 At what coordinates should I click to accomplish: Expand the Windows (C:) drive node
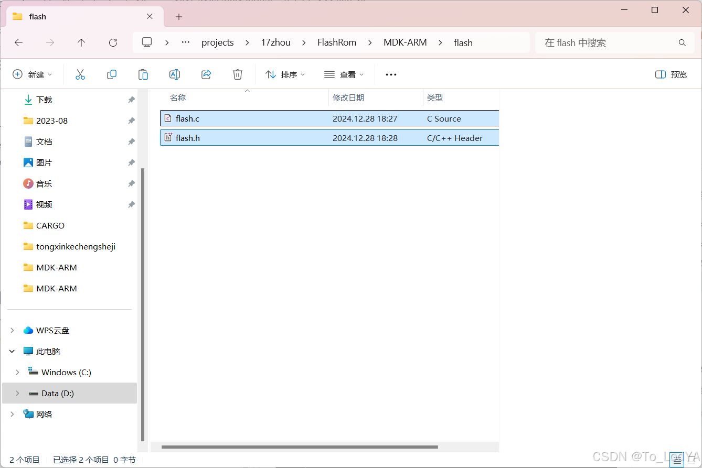[17, 372]
